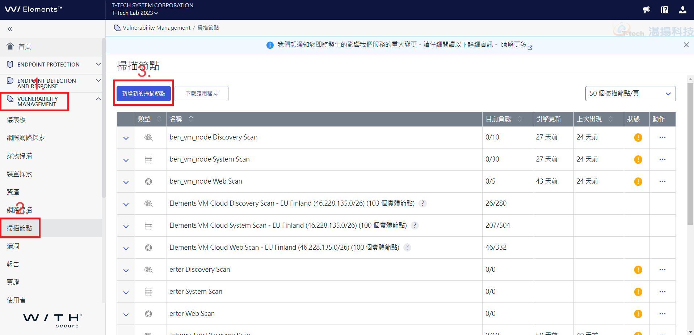Open actions menu for ben_vm_node System Scan
This screenshot has height=335, width=694.
pyautogui.click(x=663, y=159)
